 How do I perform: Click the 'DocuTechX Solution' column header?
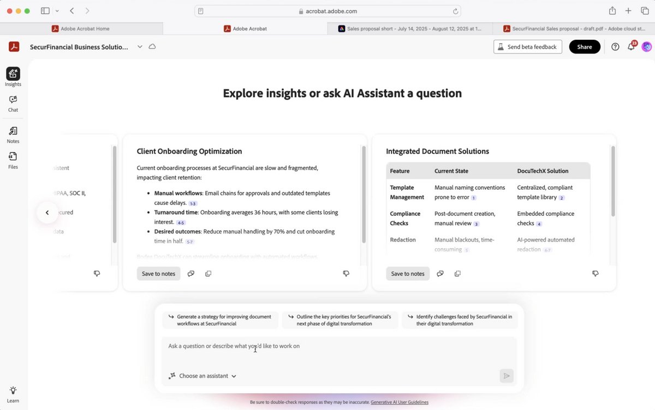(x=543, y=171)
